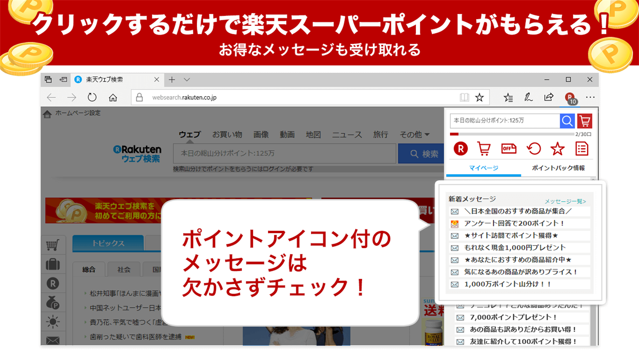This screenshot has height=359, width=639.
Task: Open message 気になるあの商品が訳ありプライス
Action: tap(520, 272)
